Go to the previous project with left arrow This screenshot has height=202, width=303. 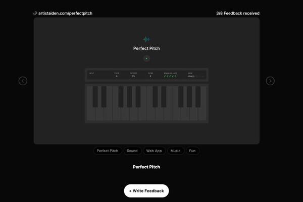(x=23, y=81)
